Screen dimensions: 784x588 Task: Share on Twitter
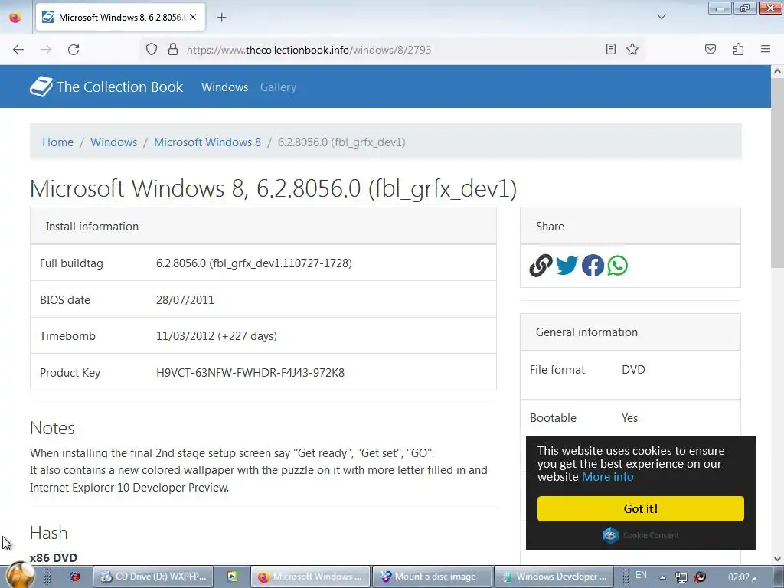pyautogui.click(x=567, y=266)
